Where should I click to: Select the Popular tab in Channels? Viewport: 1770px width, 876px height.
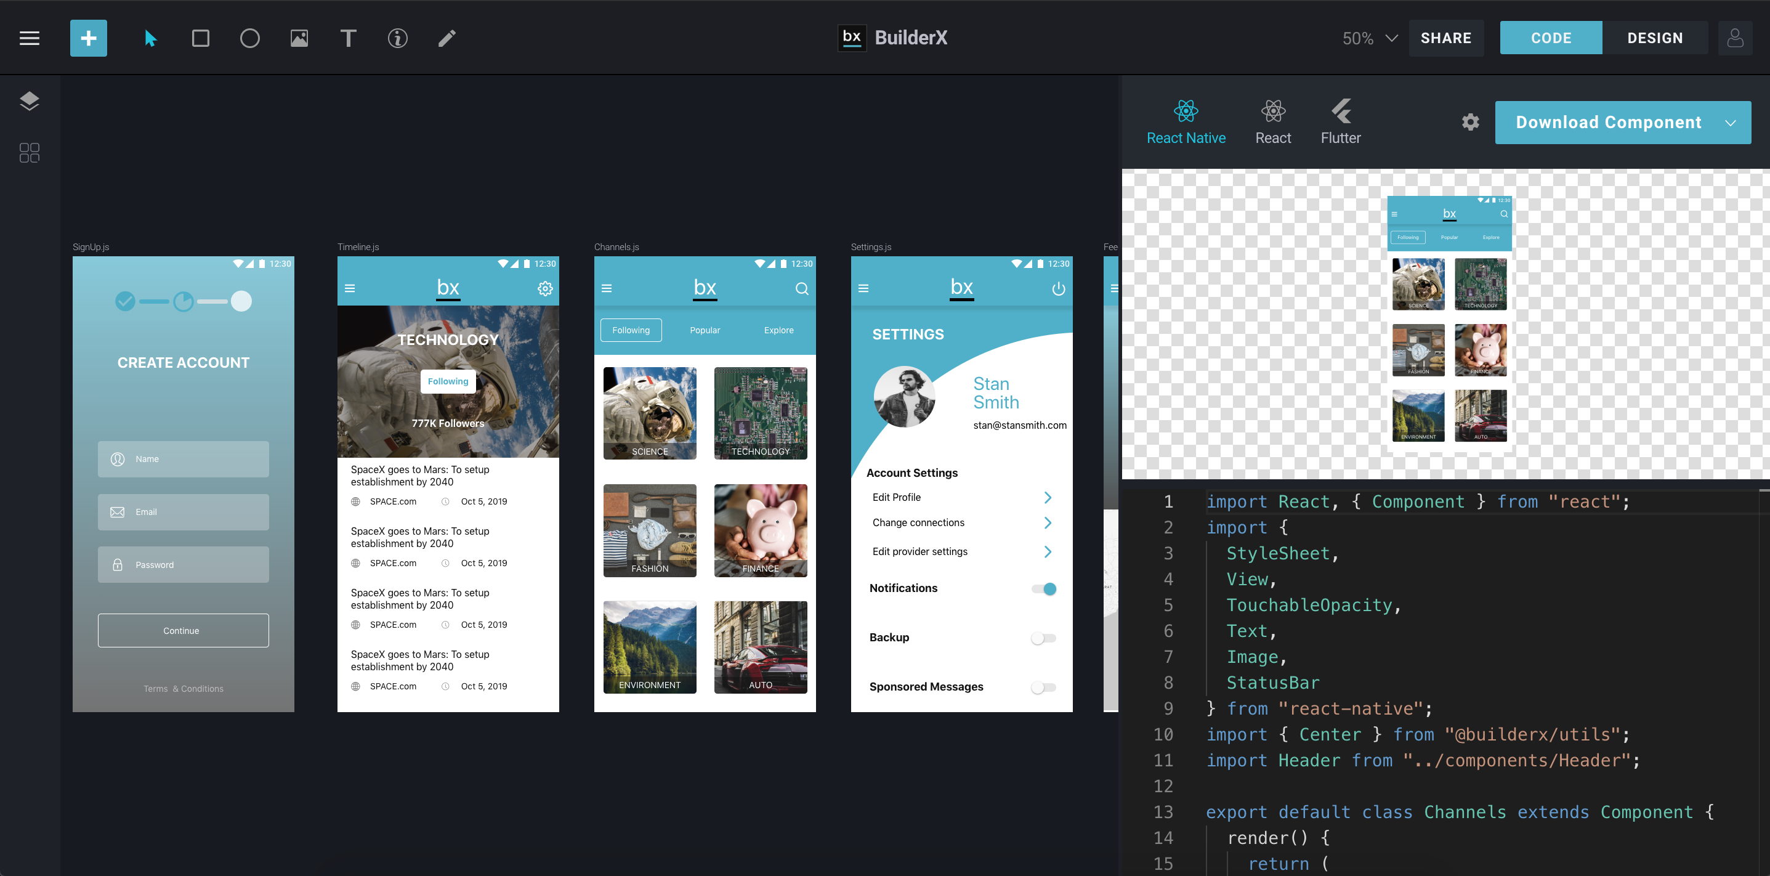(x=705, y=330)
